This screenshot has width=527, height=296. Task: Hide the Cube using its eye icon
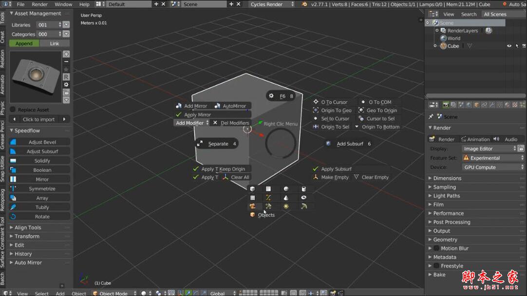[509, 46]
